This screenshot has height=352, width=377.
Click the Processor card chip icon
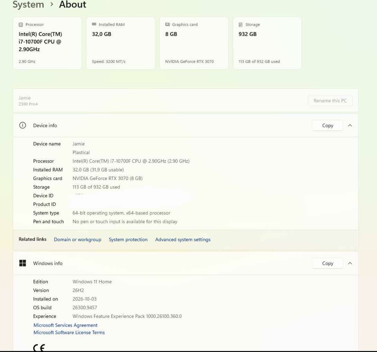(21, 24)
